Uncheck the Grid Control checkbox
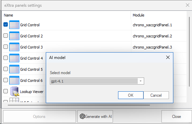192x124 pixels. pos(6,25)
